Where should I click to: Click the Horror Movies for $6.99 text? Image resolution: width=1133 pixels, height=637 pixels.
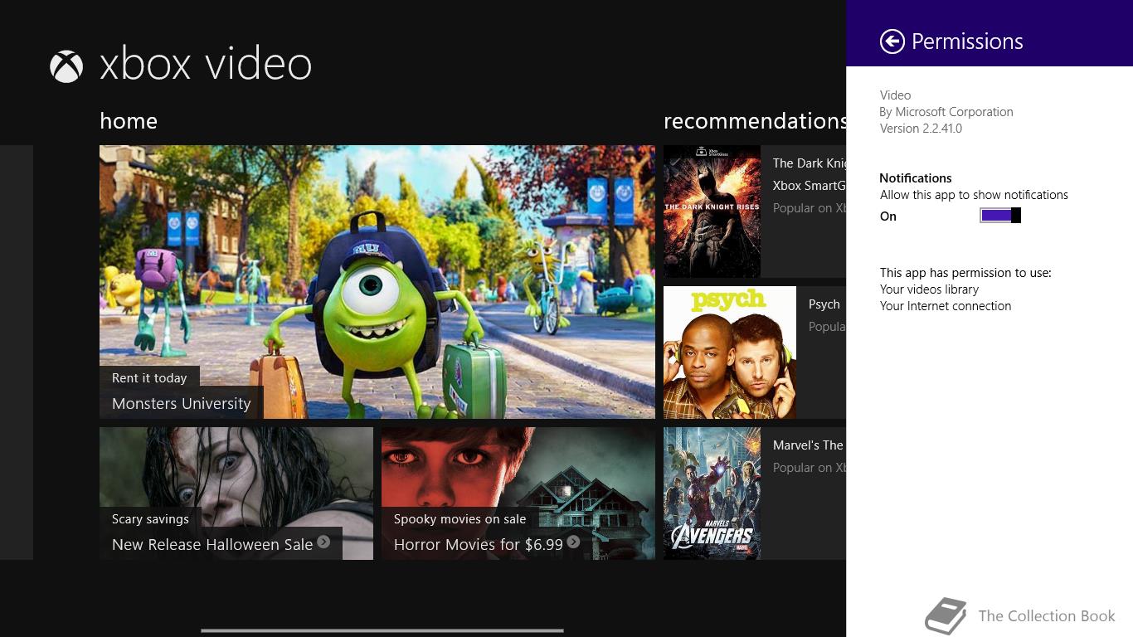(x=479, y=545)
